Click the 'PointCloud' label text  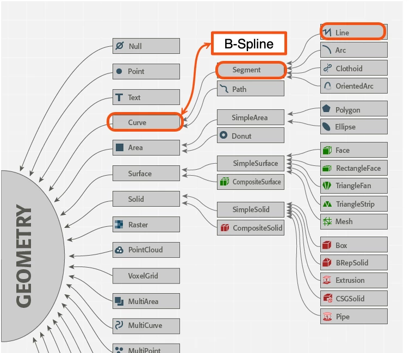coord(145,250)
